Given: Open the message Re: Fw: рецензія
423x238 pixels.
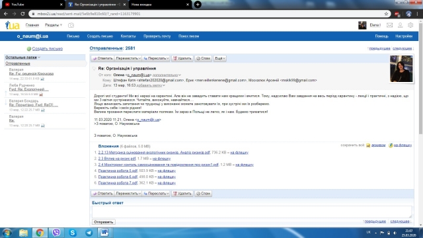Looking at the screenshot, I should 31,73.
